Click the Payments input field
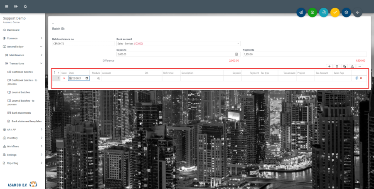Image resolution: width=374 pixels, height=189 pixels. (x=304, y=54)
